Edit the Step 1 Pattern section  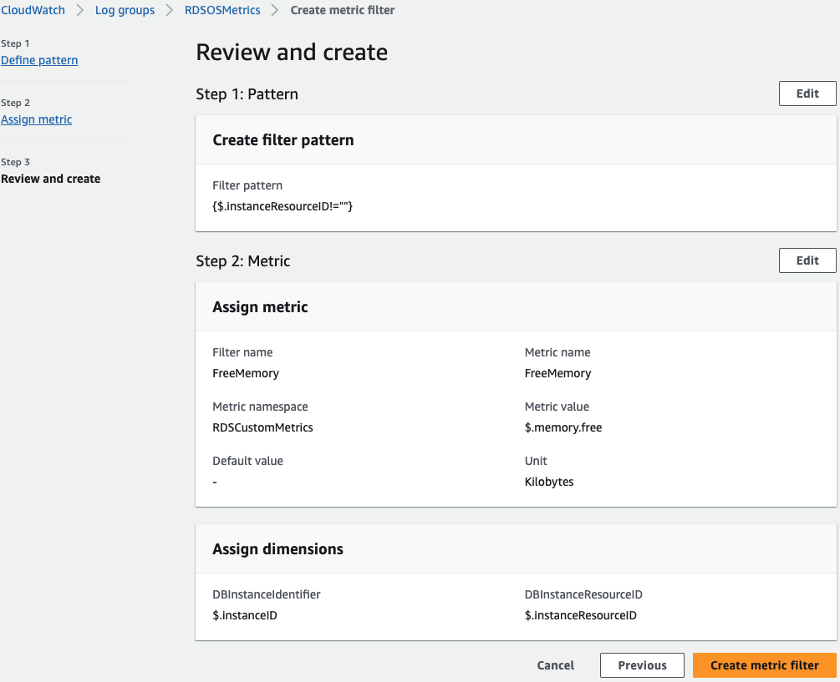click(807, 93)
